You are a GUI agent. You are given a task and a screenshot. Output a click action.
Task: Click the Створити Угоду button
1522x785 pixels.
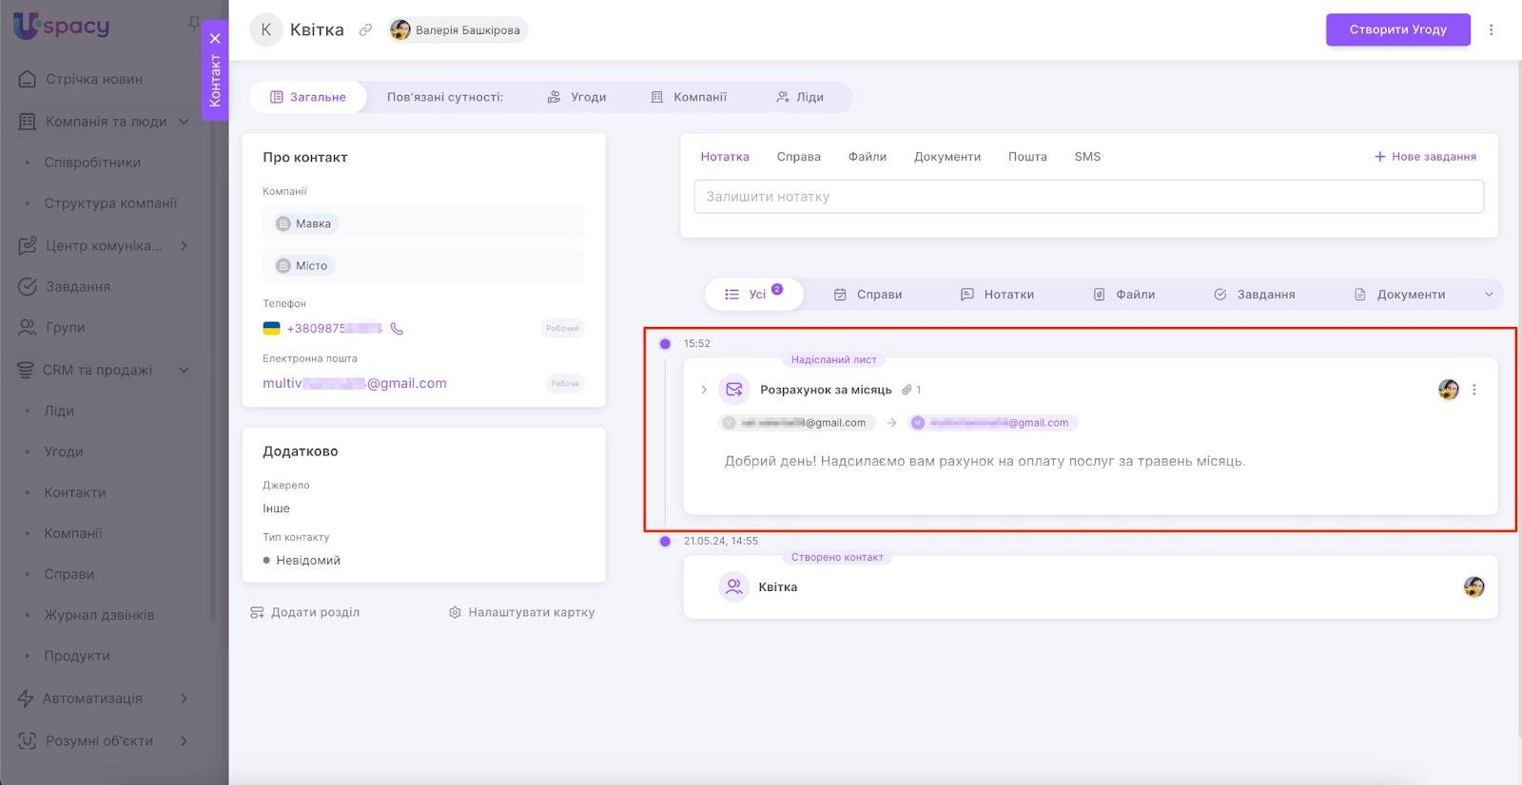point(1397,29)
